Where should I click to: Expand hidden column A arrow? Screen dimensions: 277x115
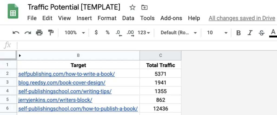(x=20, y=55)
